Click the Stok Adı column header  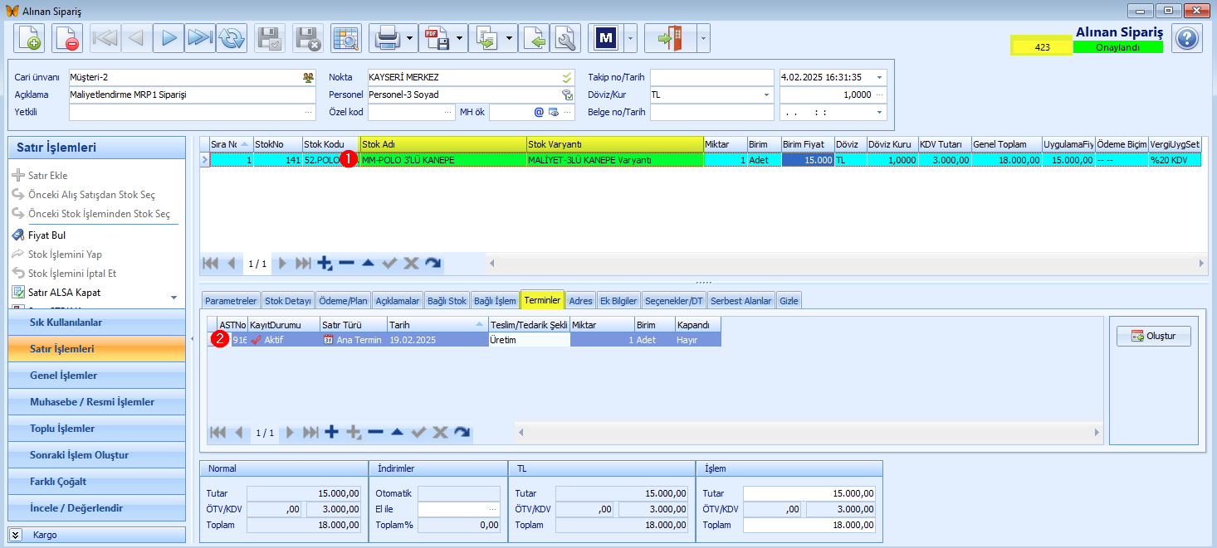click(443, 144)
